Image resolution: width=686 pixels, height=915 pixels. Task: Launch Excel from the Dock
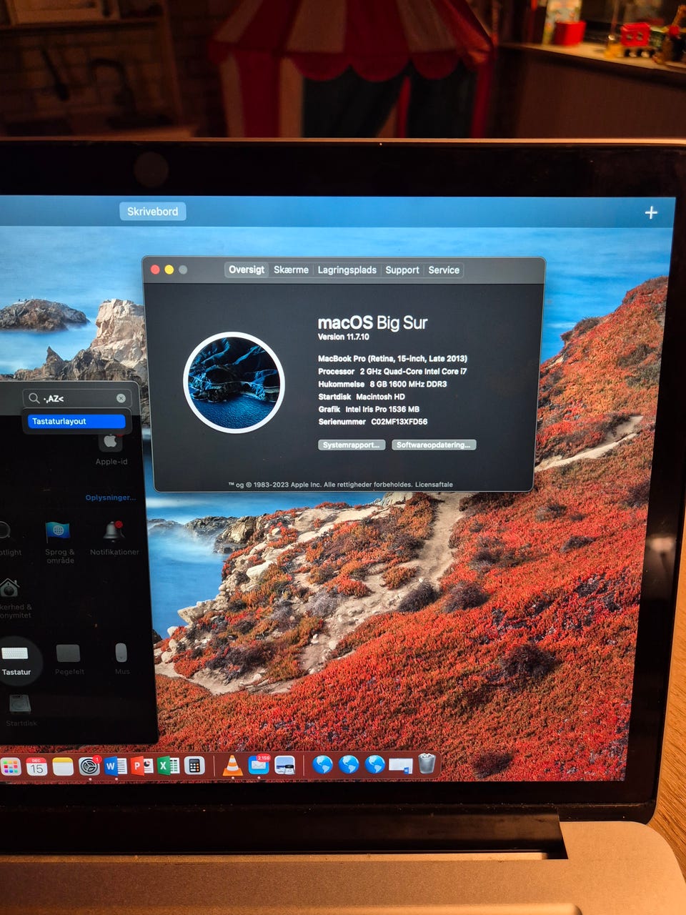pos(168,766)
